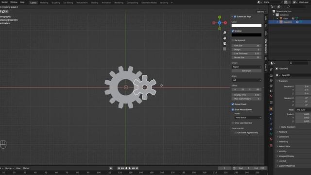Click the Display Time field

click(x=246, y=95)
